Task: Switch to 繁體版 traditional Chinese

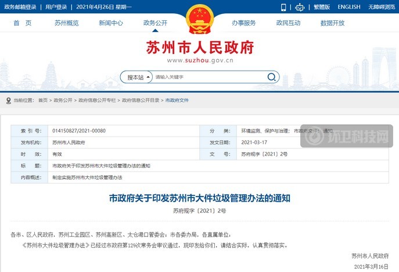Action: pyautogui.click(x=322, y=7)
